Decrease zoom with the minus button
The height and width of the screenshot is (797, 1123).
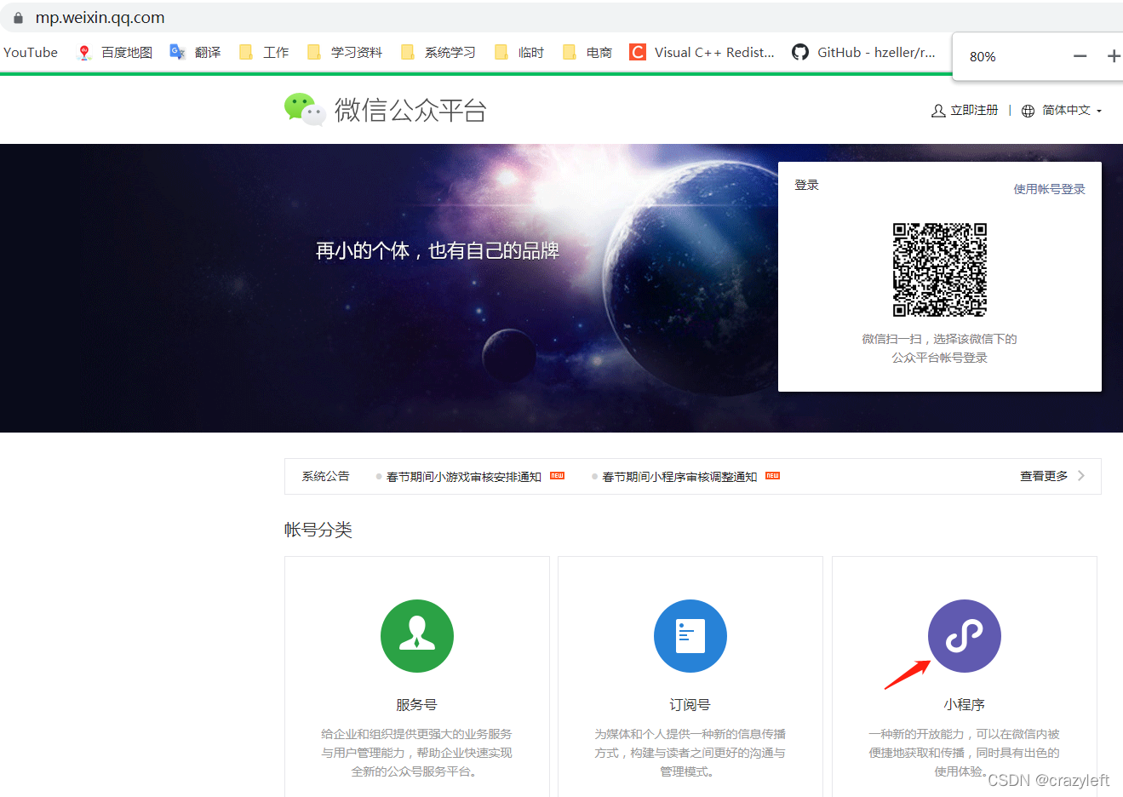tap(1080, 56)
